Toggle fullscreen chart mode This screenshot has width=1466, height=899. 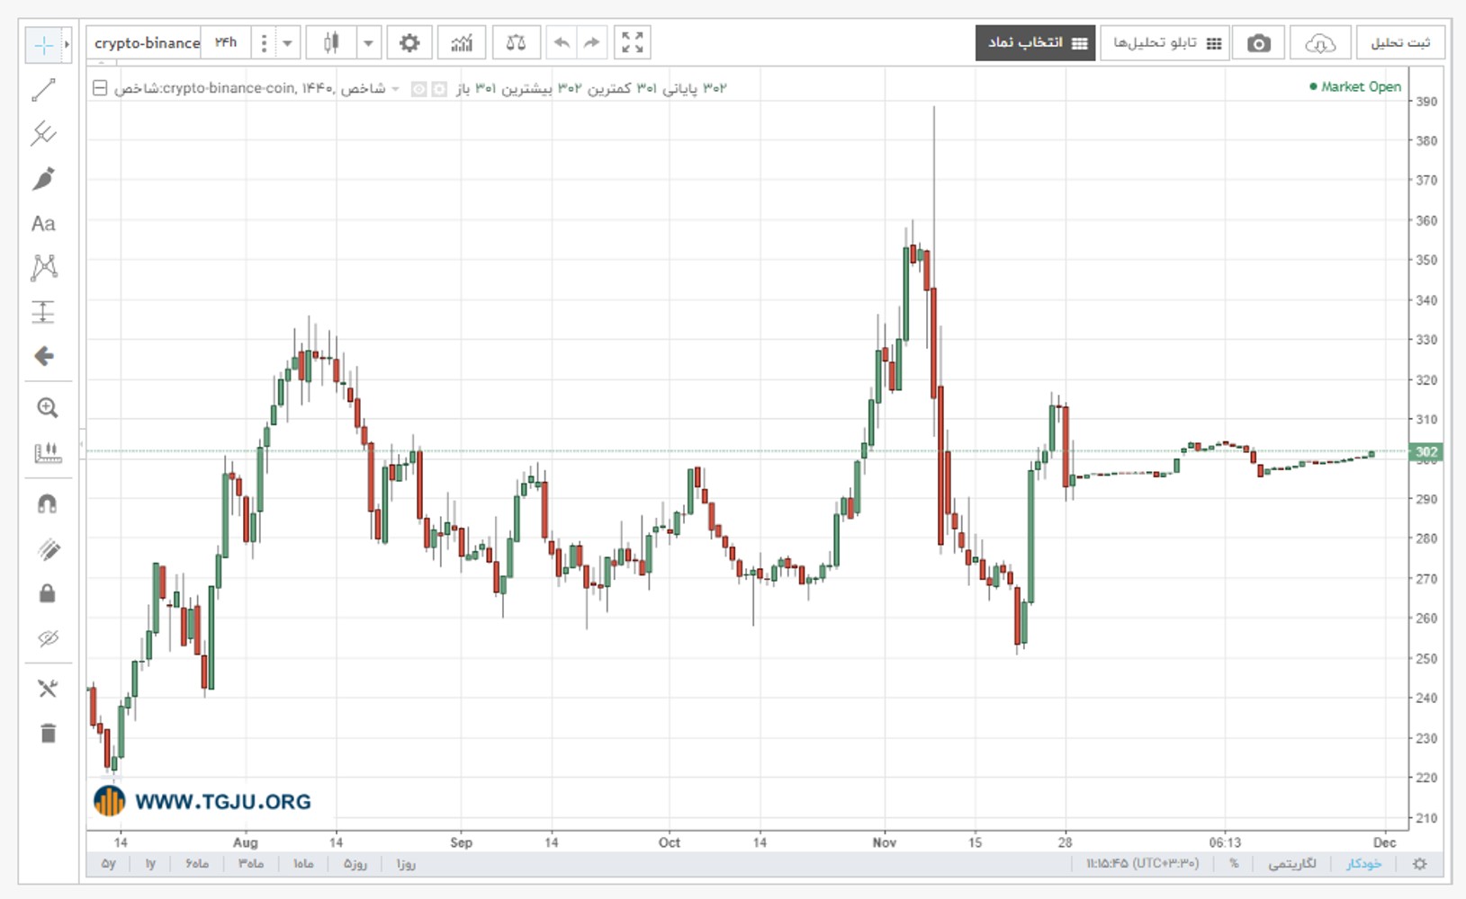tap(633, 42)
